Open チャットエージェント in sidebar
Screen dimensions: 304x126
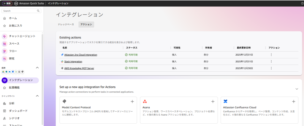tap(22, 36)
